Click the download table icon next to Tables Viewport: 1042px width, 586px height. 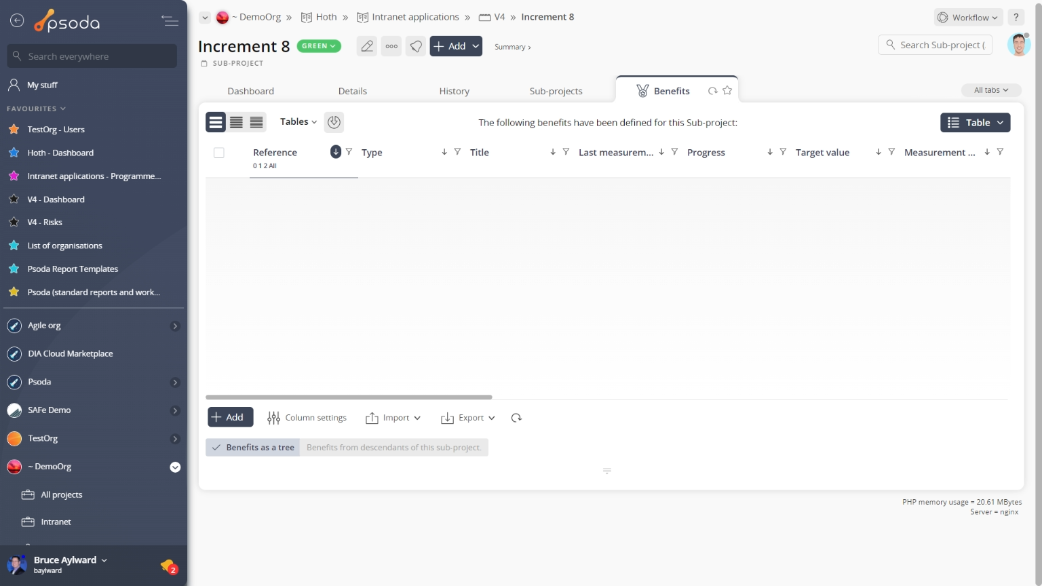click(334, 122)
